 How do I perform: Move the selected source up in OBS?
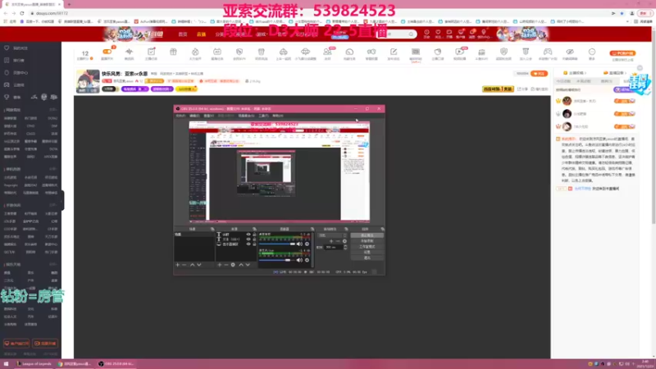tap(241, 265)
